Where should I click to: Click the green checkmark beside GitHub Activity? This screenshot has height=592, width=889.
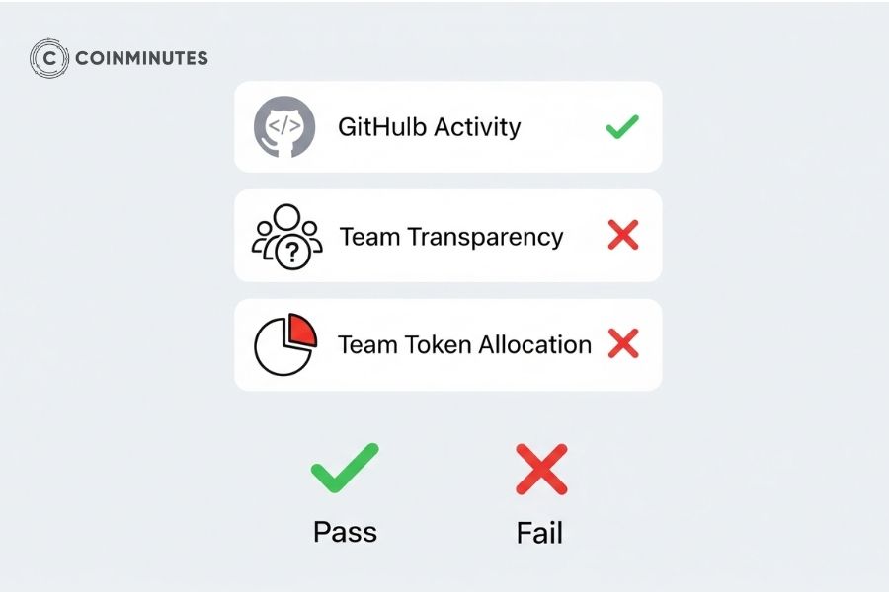[622, 127]
